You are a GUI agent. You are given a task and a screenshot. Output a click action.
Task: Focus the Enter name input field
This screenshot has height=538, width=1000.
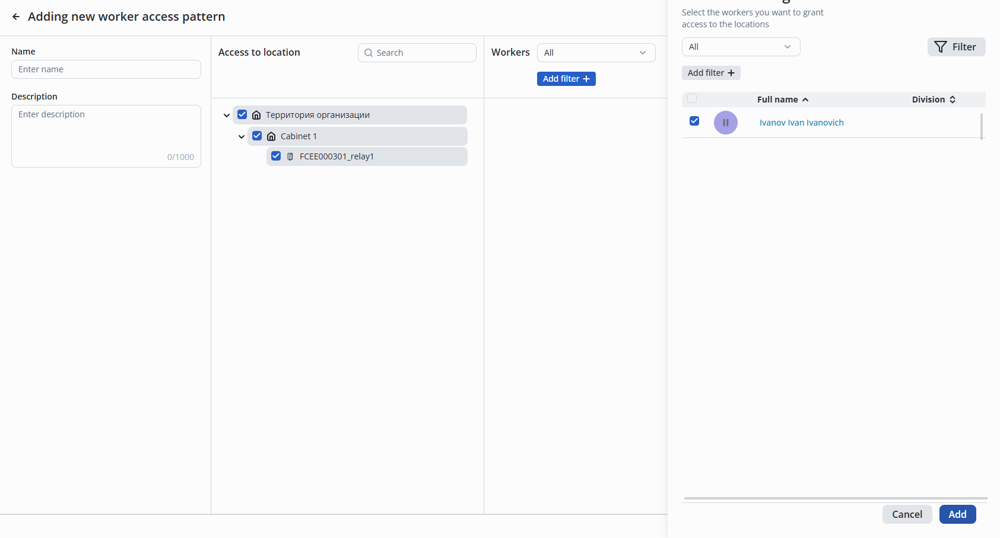point(106,69)
